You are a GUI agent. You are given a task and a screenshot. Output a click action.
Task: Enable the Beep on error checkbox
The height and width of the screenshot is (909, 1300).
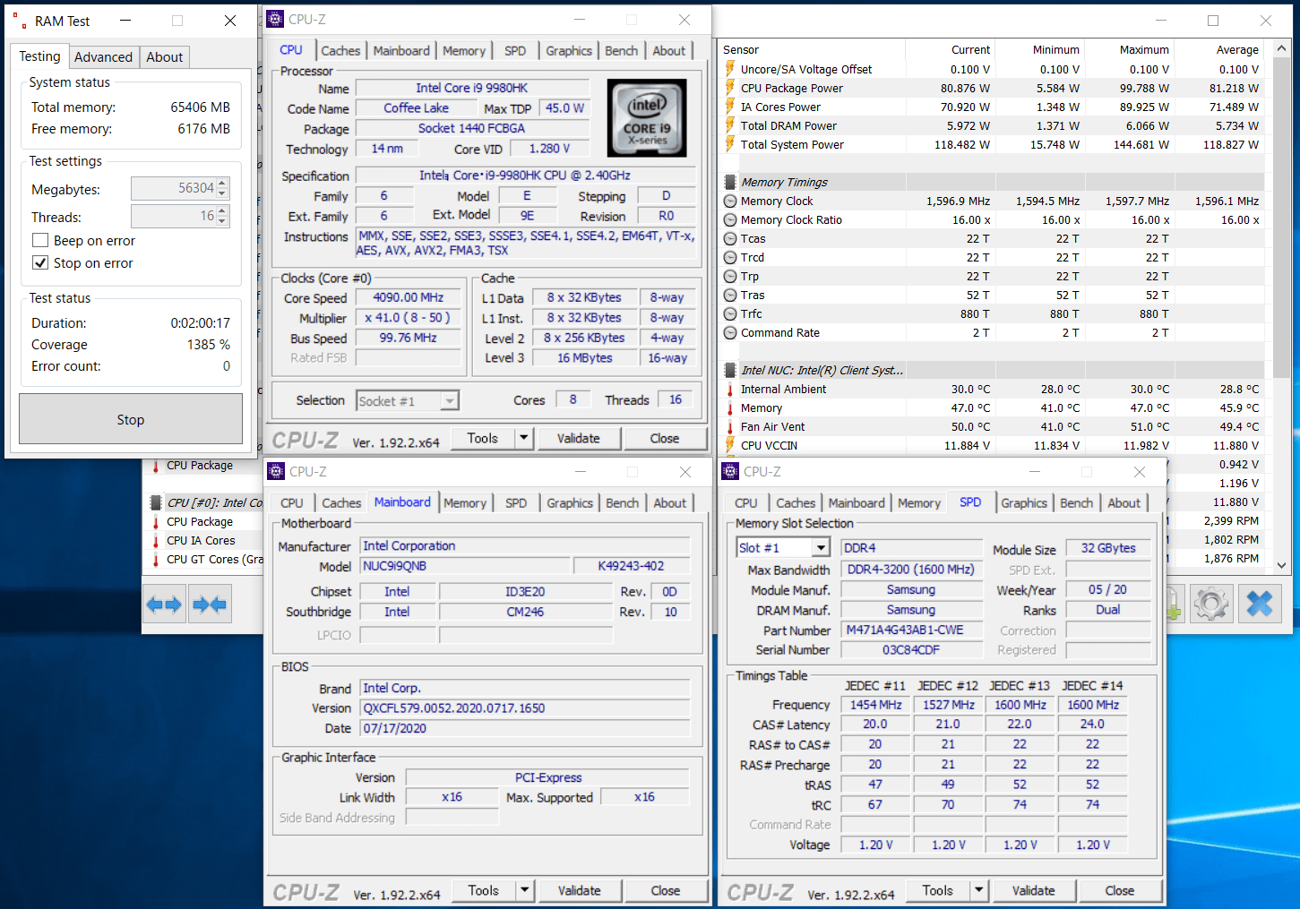(40, 241)
